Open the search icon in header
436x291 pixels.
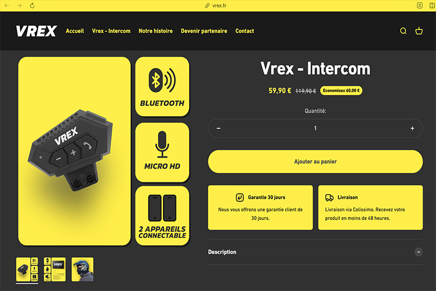tap(403, 31)
